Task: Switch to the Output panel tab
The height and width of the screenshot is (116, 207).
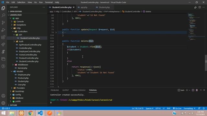Action: [x=65, y=90]
